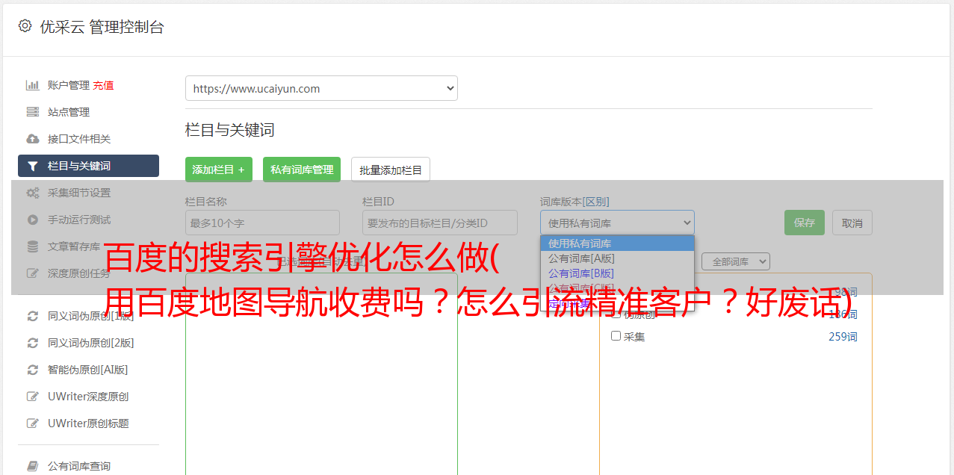Screen dimensions: 954x475
Task: Click the 栏目ID input field
Action: [x=440, y=223]
